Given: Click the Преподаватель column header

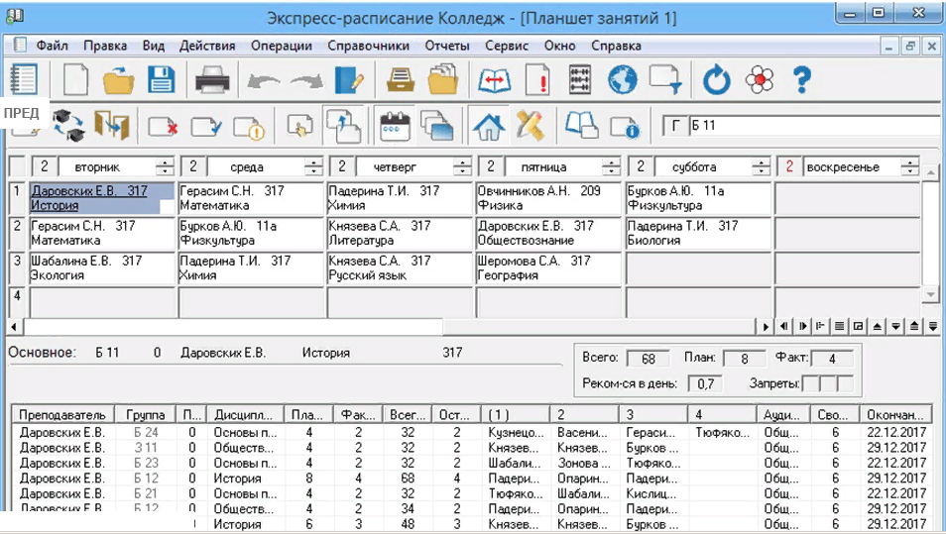Looking at the screenshot, I should 61,414.
